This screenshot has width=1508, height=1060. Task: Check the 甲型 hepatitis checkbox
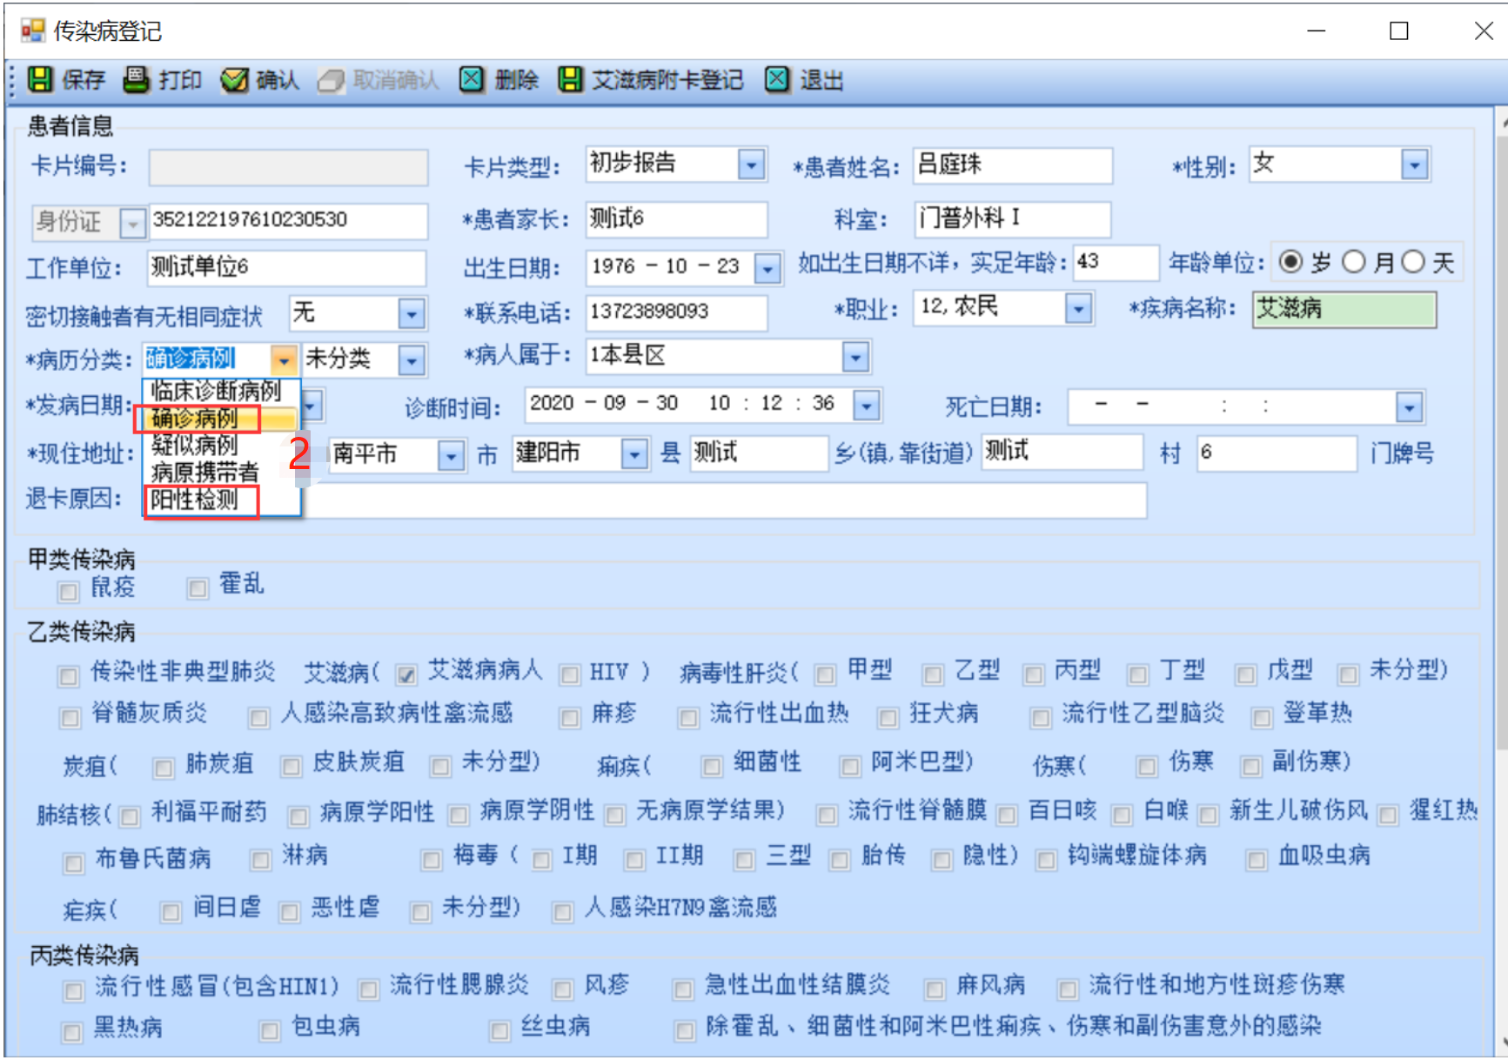[825, 674]
